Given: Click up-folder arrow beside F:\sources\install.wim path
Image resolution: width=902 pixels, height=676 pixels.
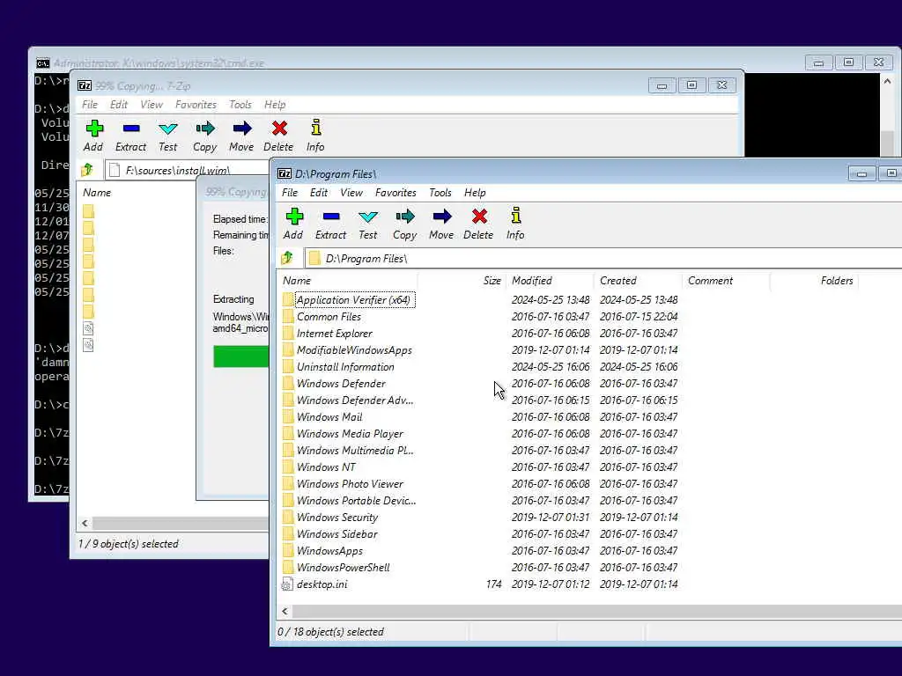Looking at the screenshot, I should pyautogui.click(x=87, y=170).
